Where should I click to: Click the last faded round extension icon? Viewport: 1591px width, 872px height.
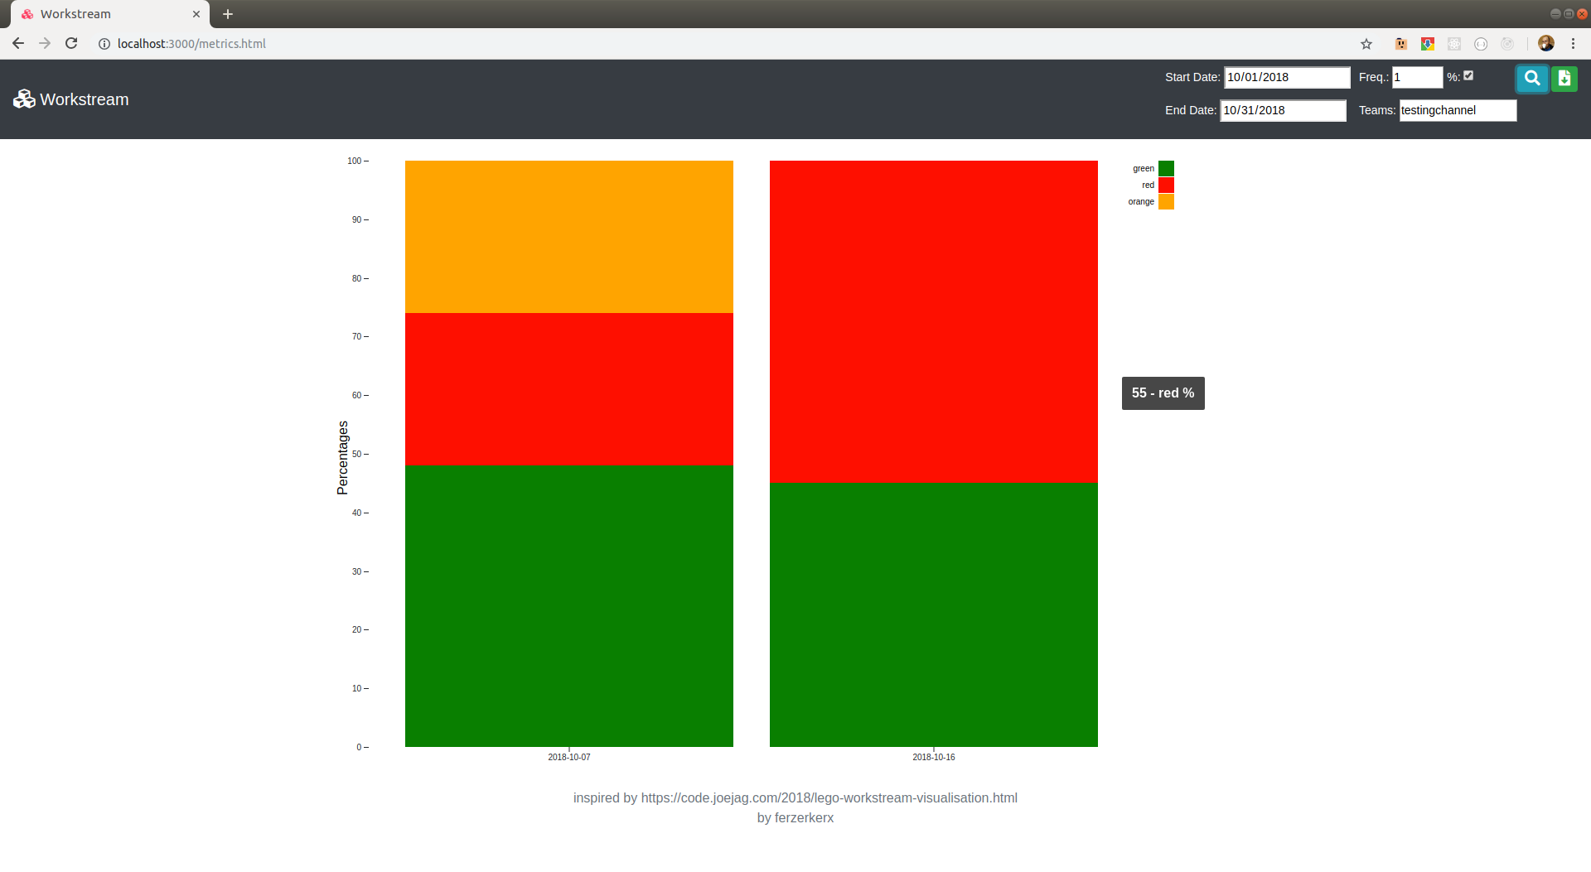(1507, 44)
